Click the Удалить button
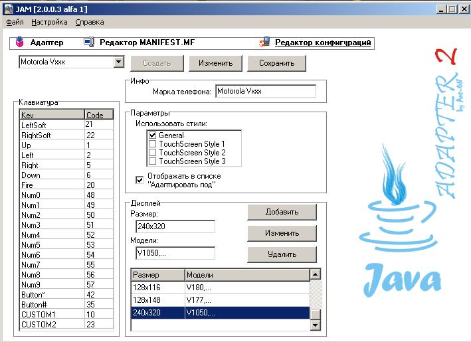Image resolution: width=471 pixels, height=342 pixels. 282,254
